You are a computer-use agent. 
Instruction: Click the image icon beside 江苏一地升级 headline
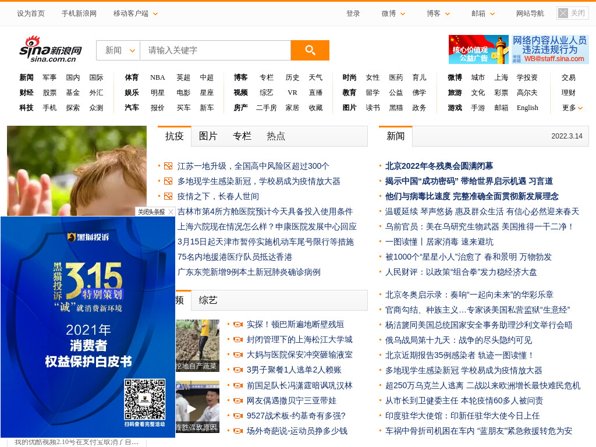(x=168, y=166)
